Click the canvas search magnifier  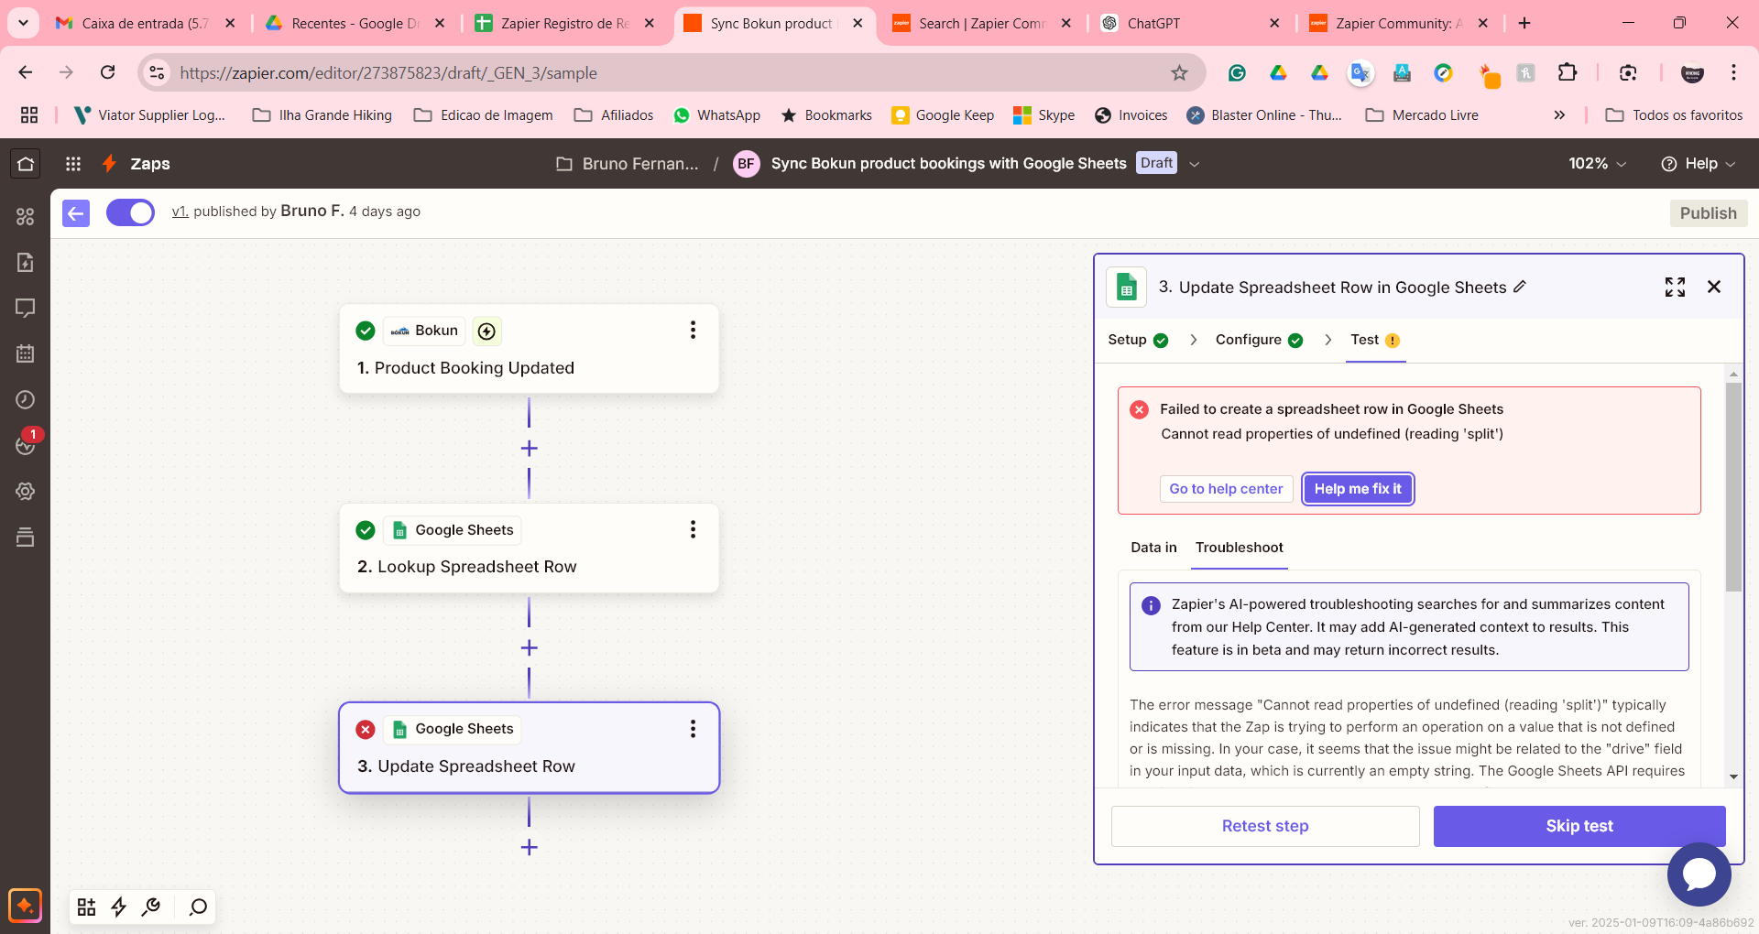pos(198,907)
